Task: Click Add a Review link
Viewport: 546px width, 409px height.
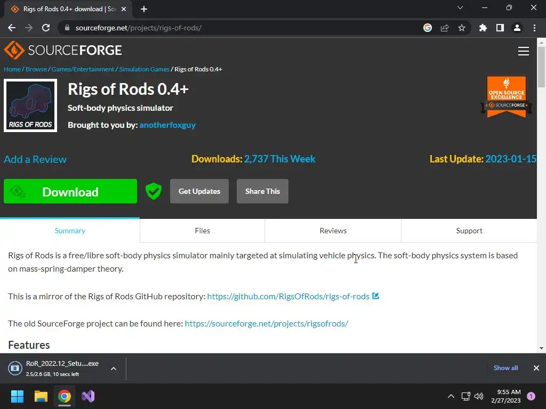Action: 35,159
